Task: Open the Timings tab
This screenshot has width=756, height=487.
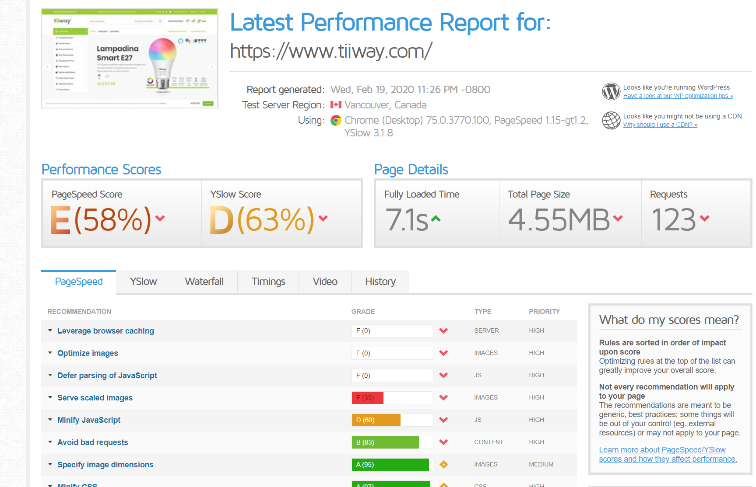Action: [268, 282]
